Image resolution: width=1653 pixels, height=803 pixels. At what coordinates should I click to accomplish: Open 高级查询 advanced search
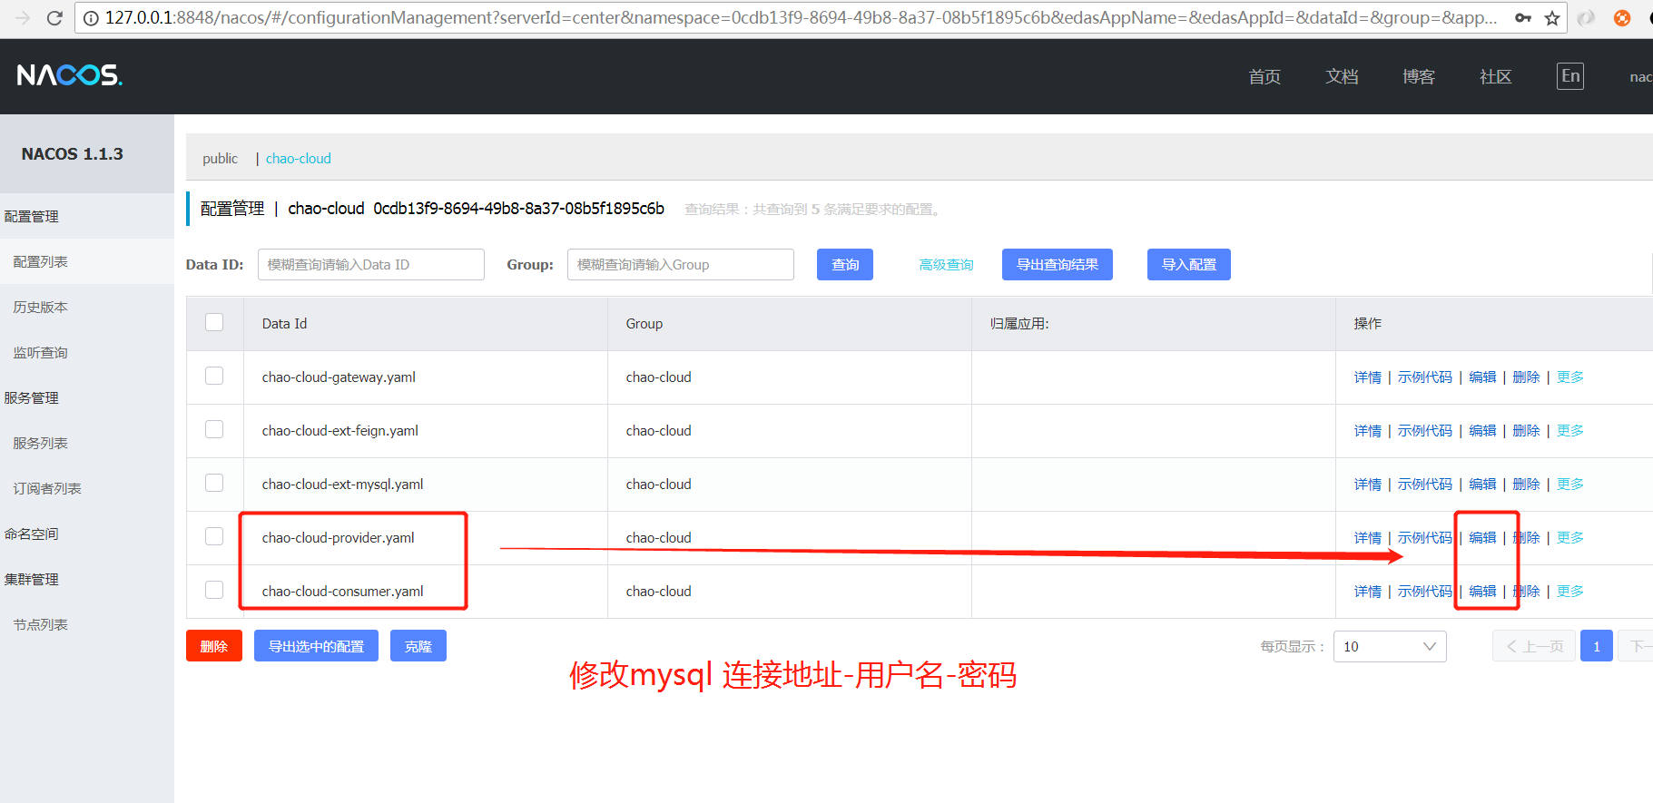coord(946,265)
